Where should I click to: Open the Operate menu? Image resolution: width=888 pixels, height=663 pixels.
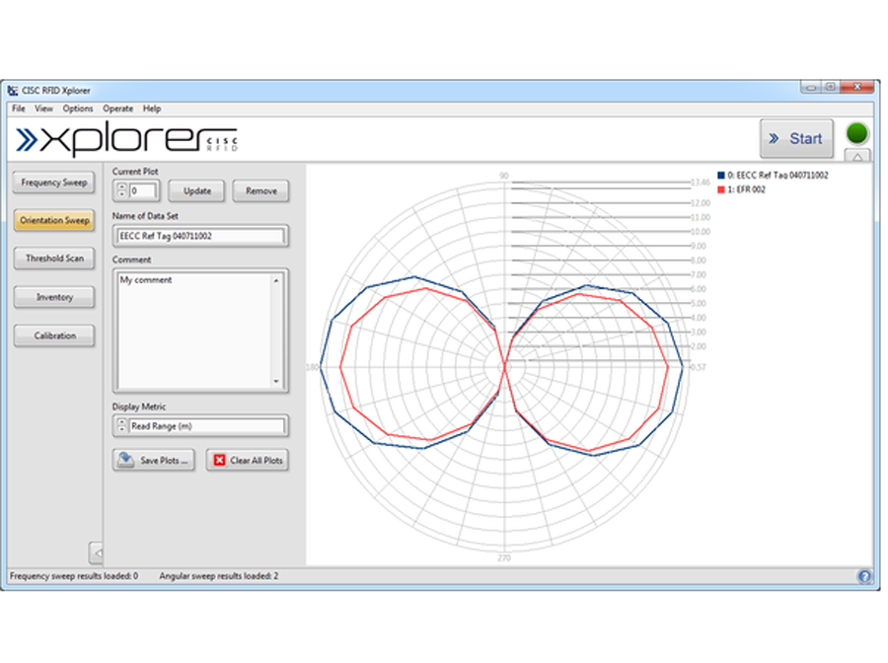coord(117,109)
